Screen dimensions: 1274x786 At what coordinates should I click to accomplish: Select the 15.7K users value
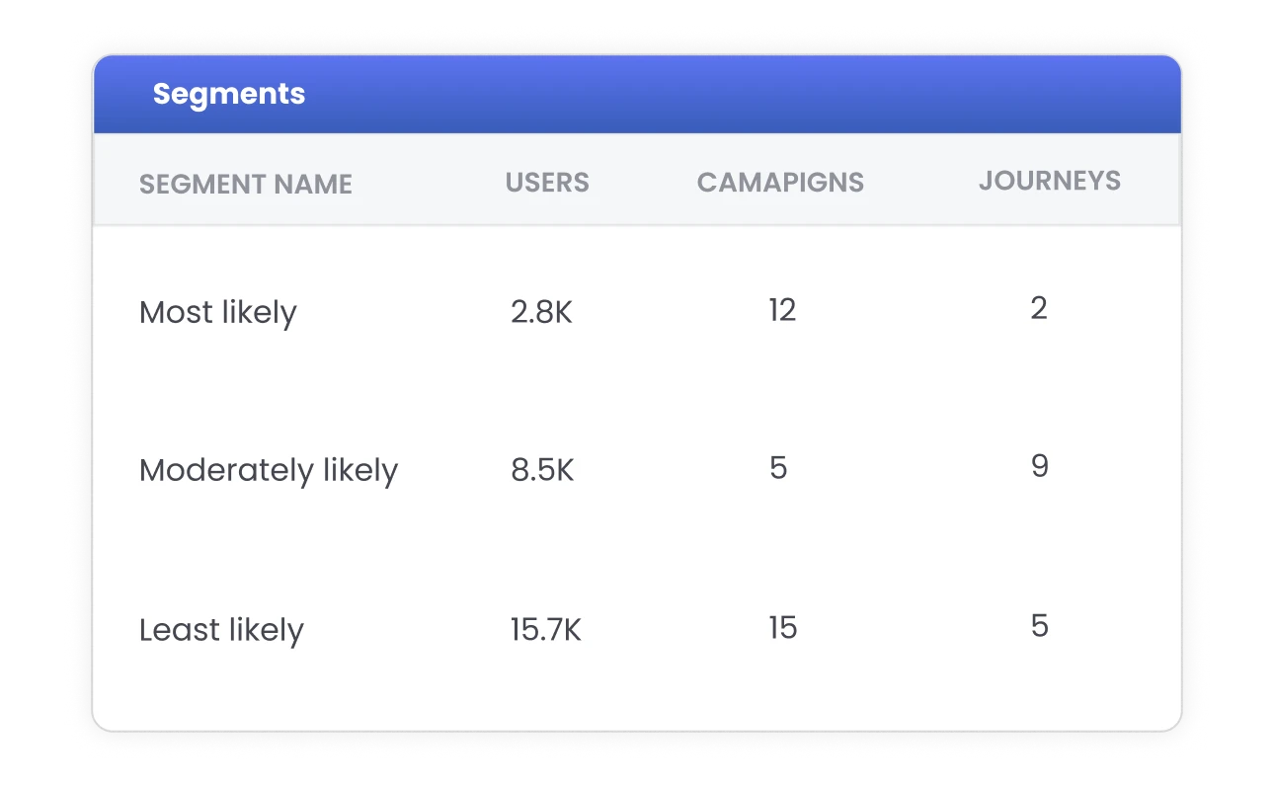click(x=546, y=630)
